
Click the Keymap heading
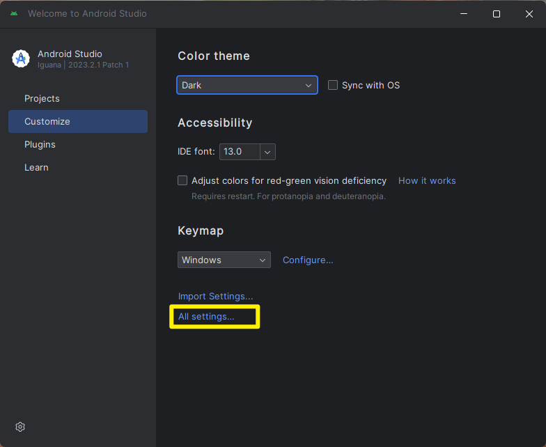201,231
